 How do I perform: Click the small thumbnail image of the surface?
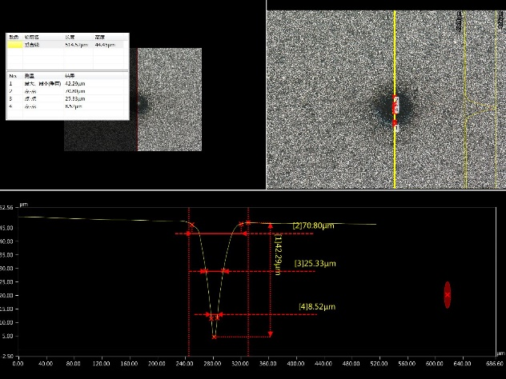(133, 99)
